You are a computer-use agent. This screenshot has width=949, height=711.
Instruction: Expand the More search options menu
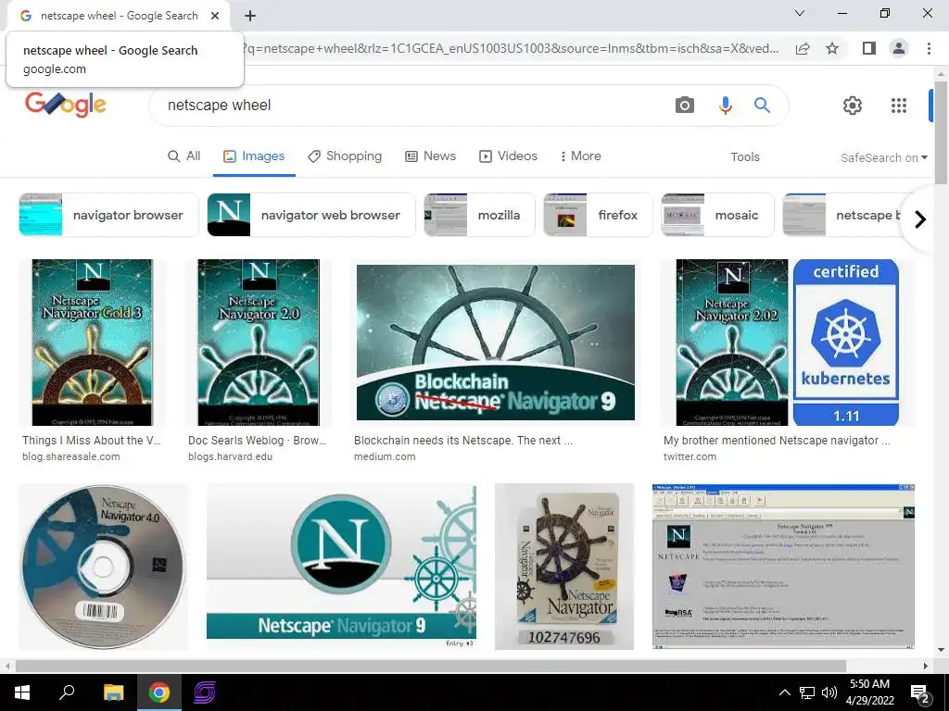click(x=580, y=156)
